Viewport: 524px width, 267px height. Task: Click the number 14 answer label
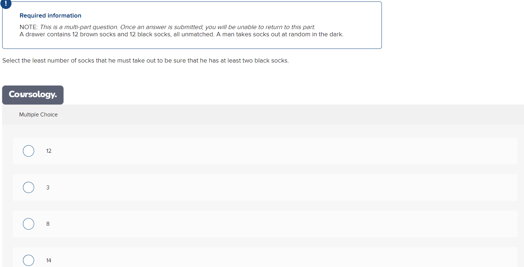tap(48, 260)
